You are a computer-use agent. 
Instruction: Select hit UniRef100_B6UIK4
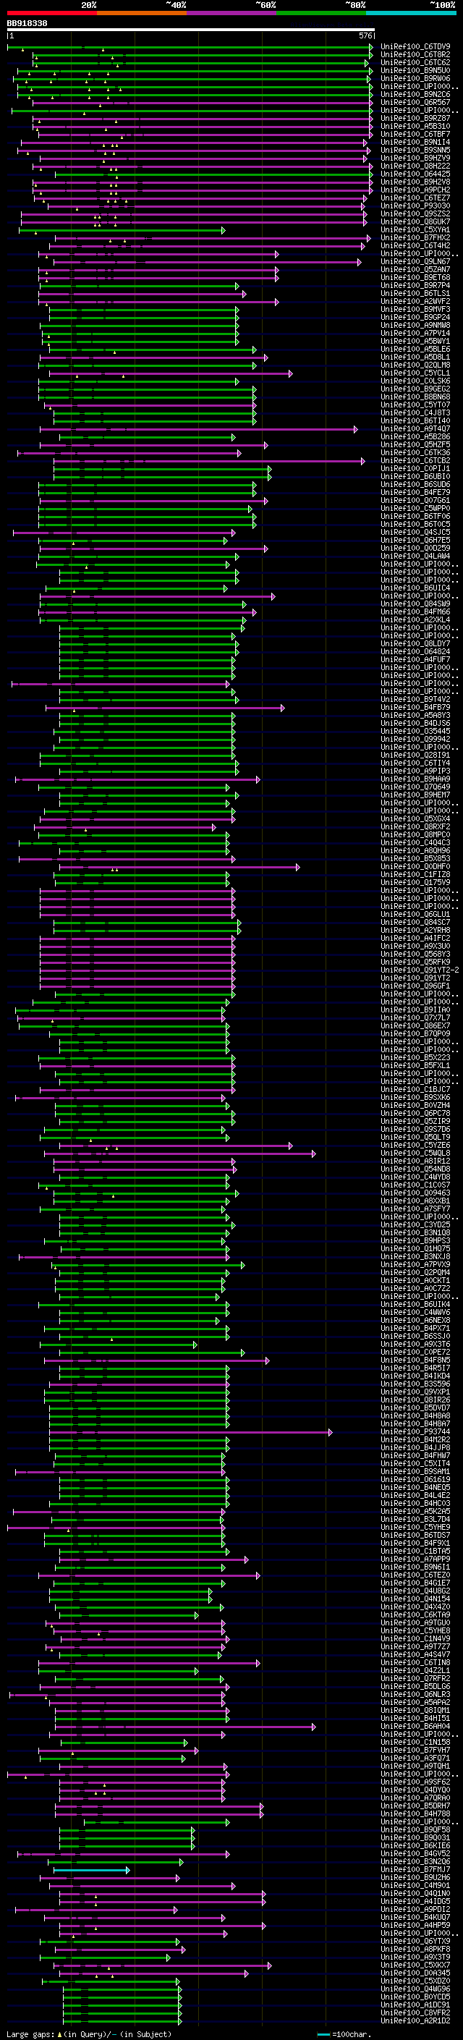point(415,1304)
